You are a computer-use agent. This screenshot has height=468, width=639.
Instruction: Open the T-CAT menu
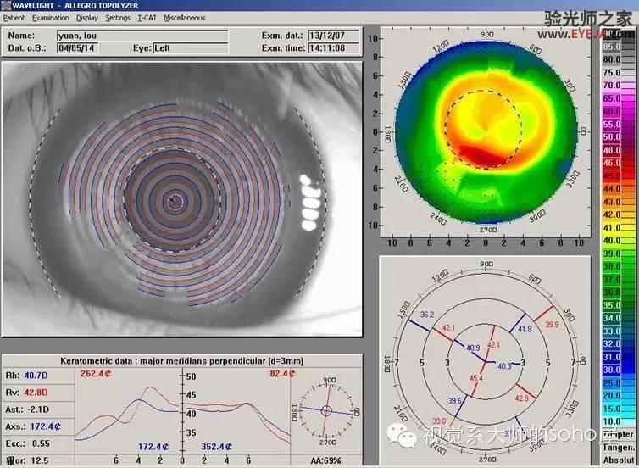point(147,18)
